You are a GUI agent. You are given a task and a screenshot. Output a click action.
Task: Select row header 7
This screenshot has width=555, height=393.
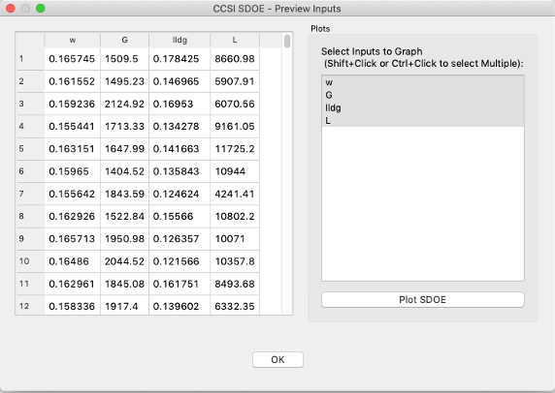click(30, 194)
